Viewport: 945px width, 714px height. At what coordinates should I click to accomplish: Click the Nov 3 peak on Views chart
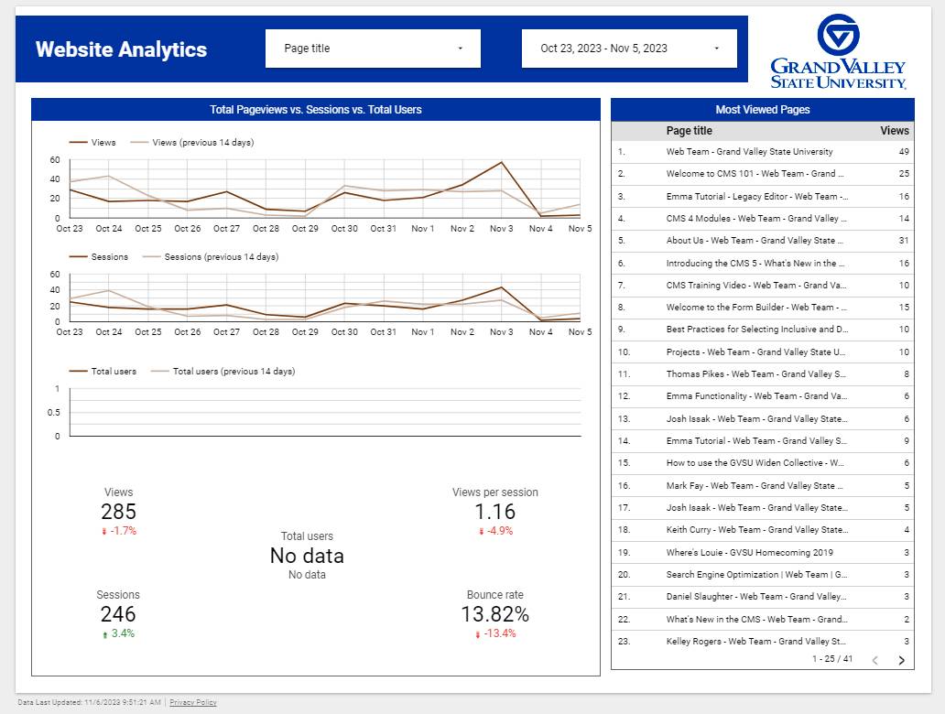[501, 163]
